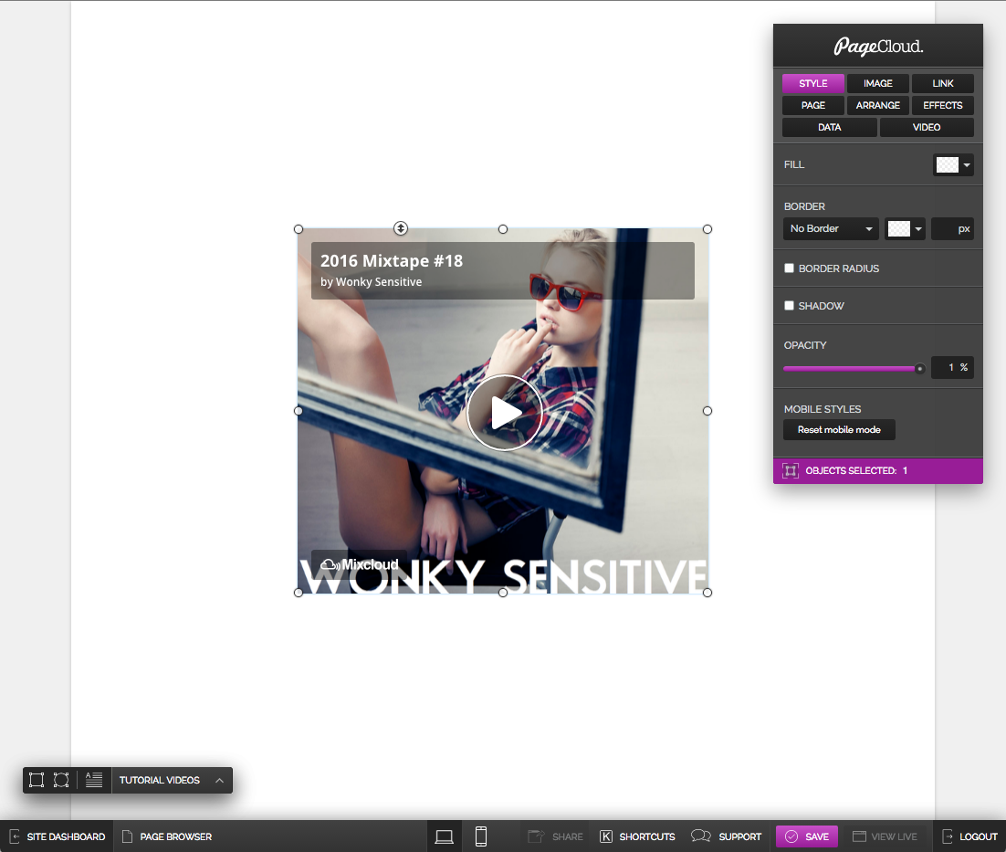1006x852 pixels.
Task: Log out of PageCloud
Action: [x=969, y=836]
